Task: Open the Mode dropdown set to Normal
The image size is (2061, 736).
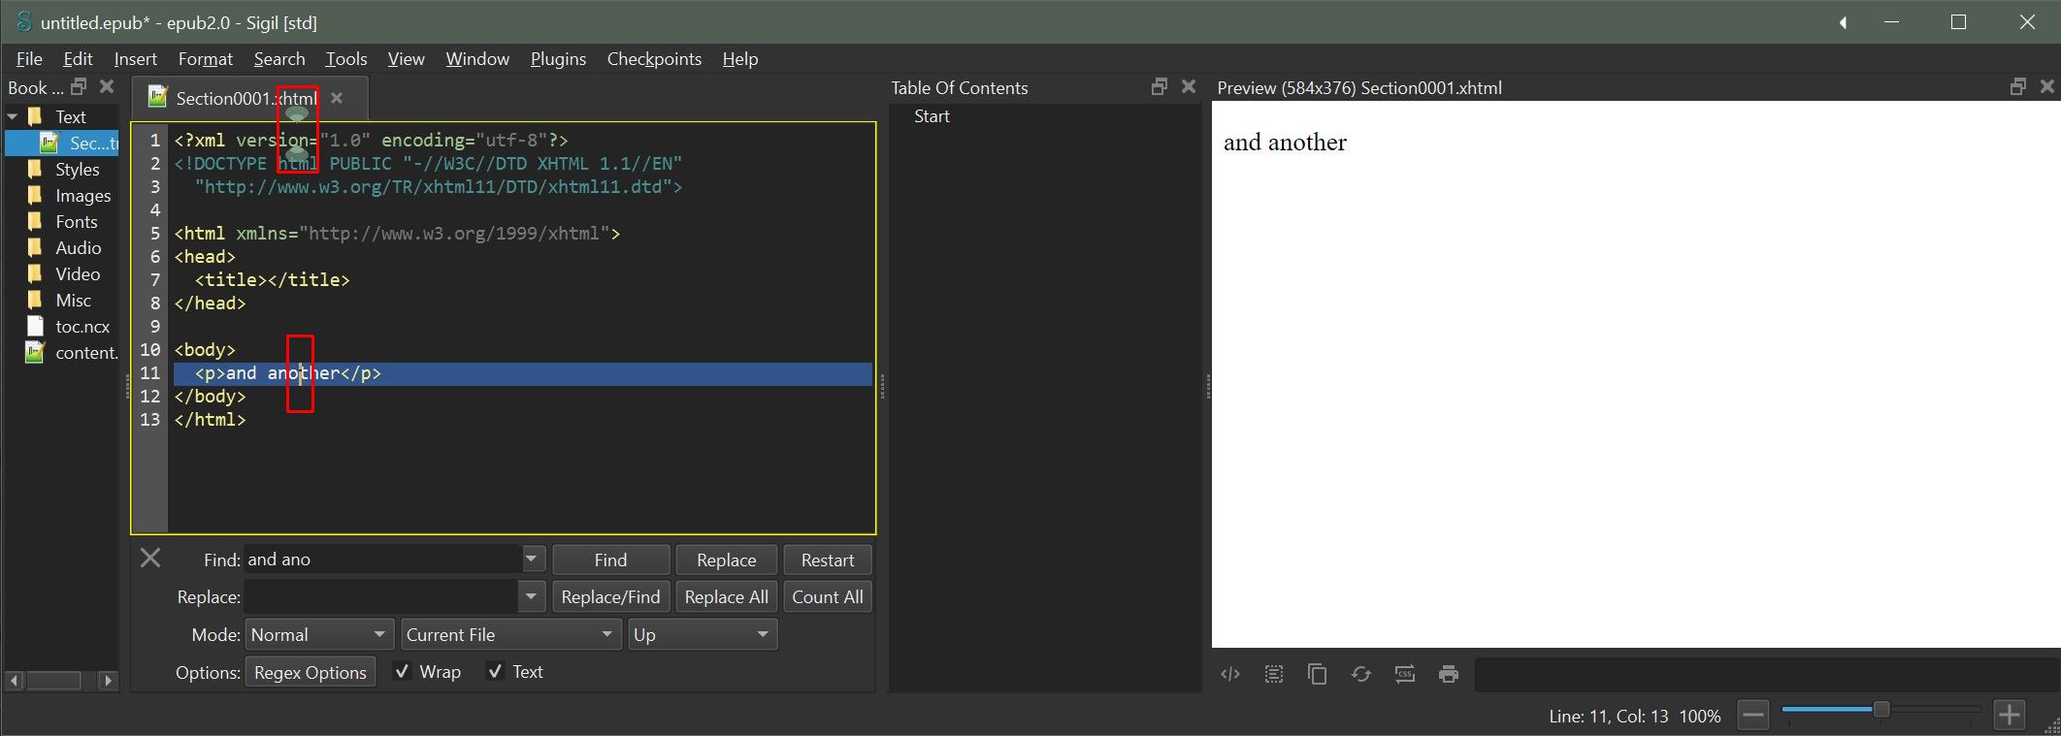Action: point(318,634)
